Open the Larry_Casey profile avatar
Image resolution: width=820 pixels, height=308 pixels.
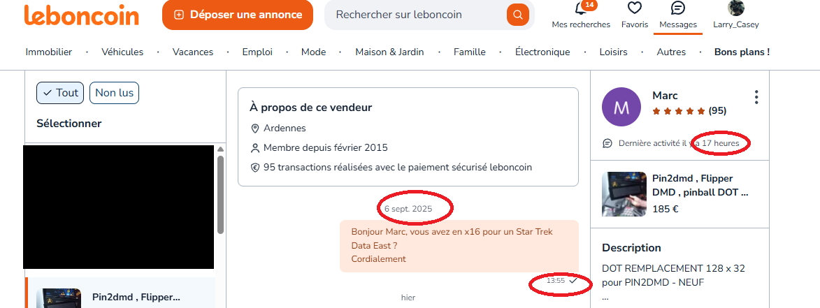pyautogui.click(x=736, y=8)
